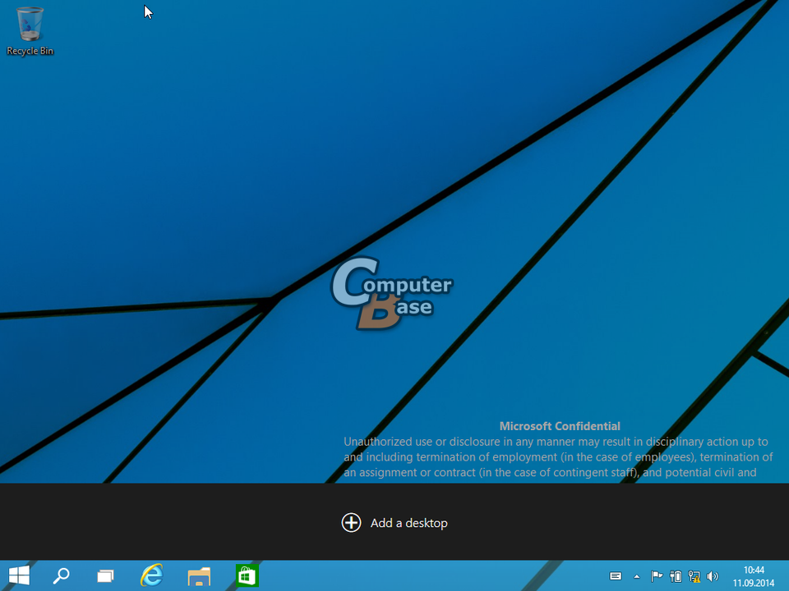The height and width of the screenshot is (591, 789).
Task: Open the notifications icon in the system tray
Action: 615,576
